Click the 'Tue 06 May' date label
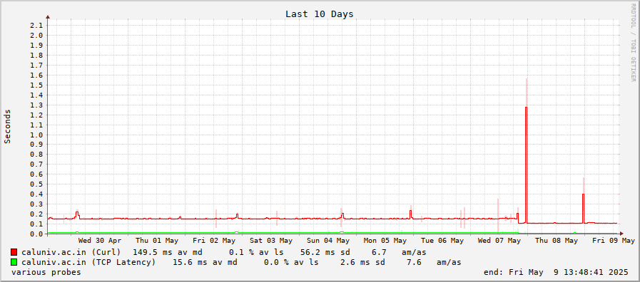This screenshot has width=640, height=282. click(x=442, y=241)
